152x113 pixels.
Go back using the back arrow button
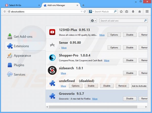[x=5, y=12]
